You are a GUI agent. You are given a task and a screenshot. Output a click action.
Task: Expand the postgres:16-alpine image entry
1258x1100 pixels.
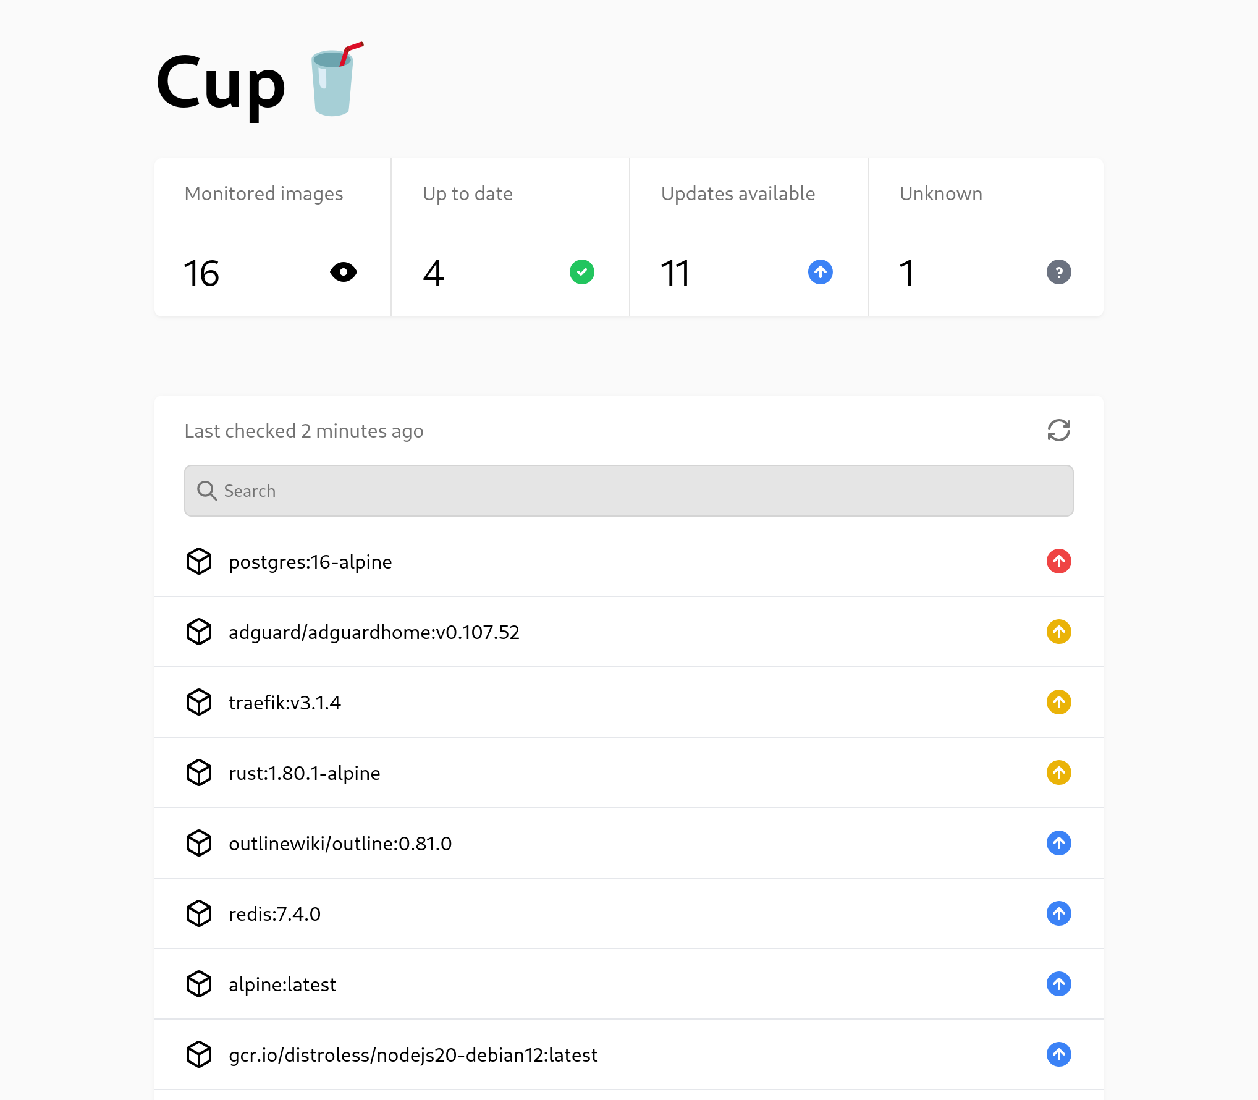[310, 562]
